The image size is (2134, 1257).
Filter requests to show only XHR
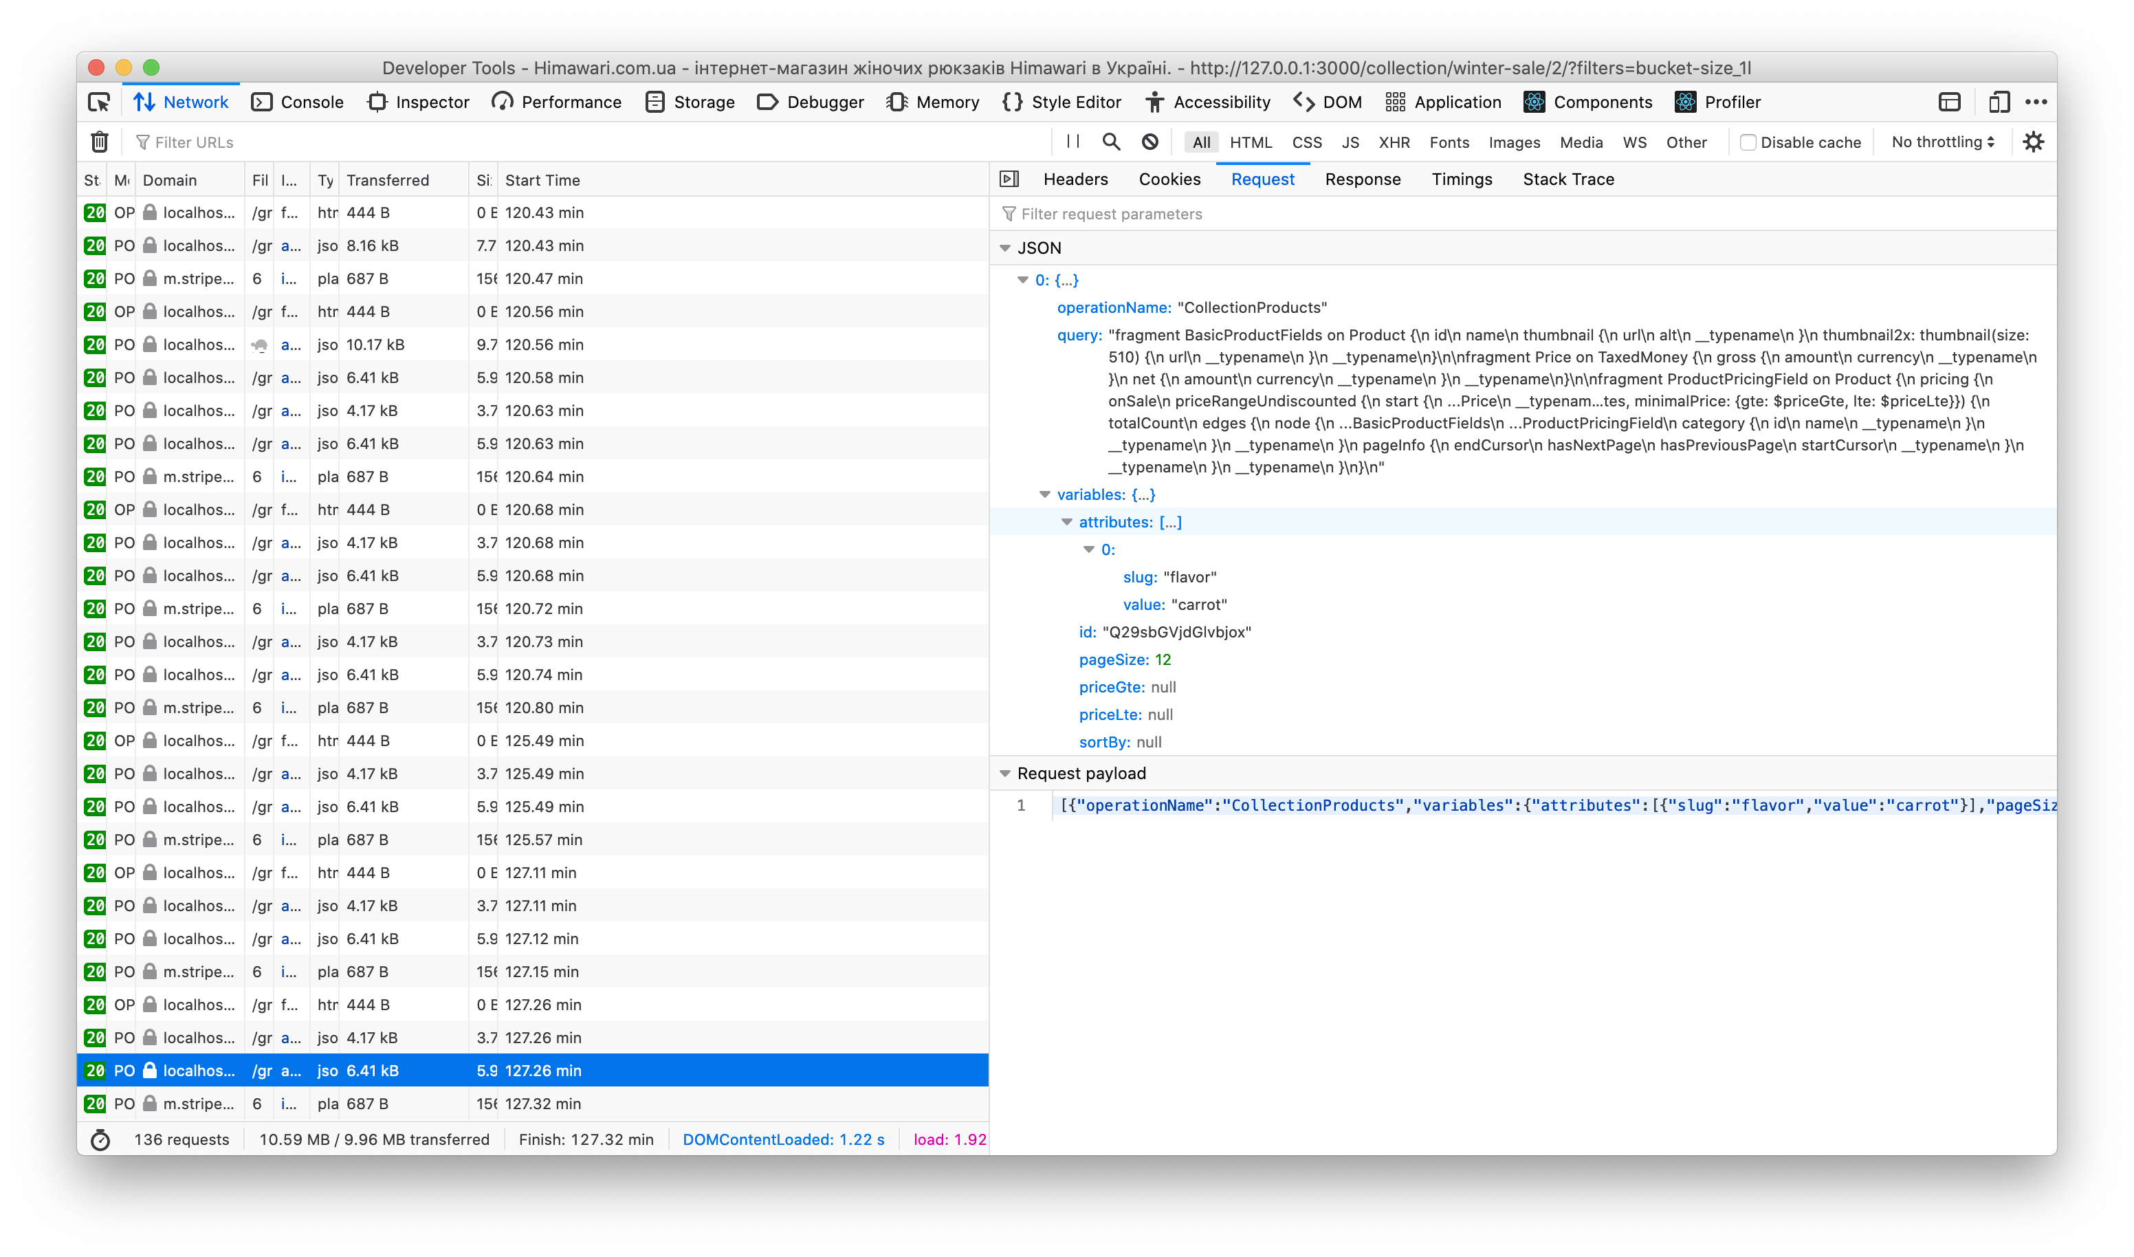click(1394, 142)
